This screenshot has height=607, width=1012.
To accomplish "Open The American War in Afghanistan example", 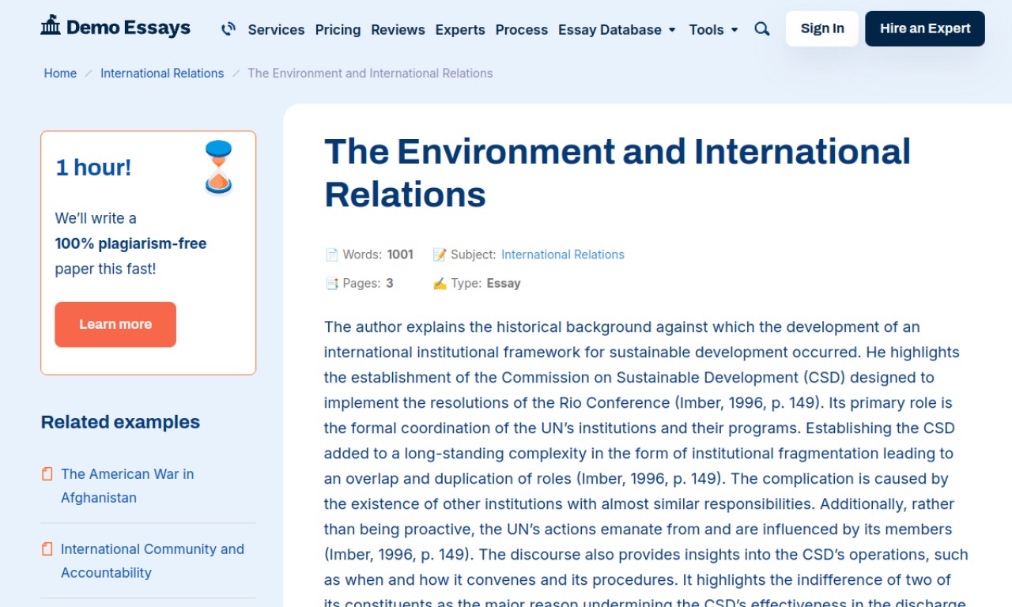I will pos(127,485).
